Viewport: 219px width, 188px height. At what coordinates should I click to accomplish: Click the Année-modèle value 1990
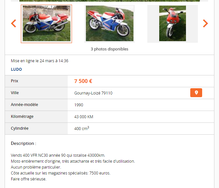coord(79,105)
